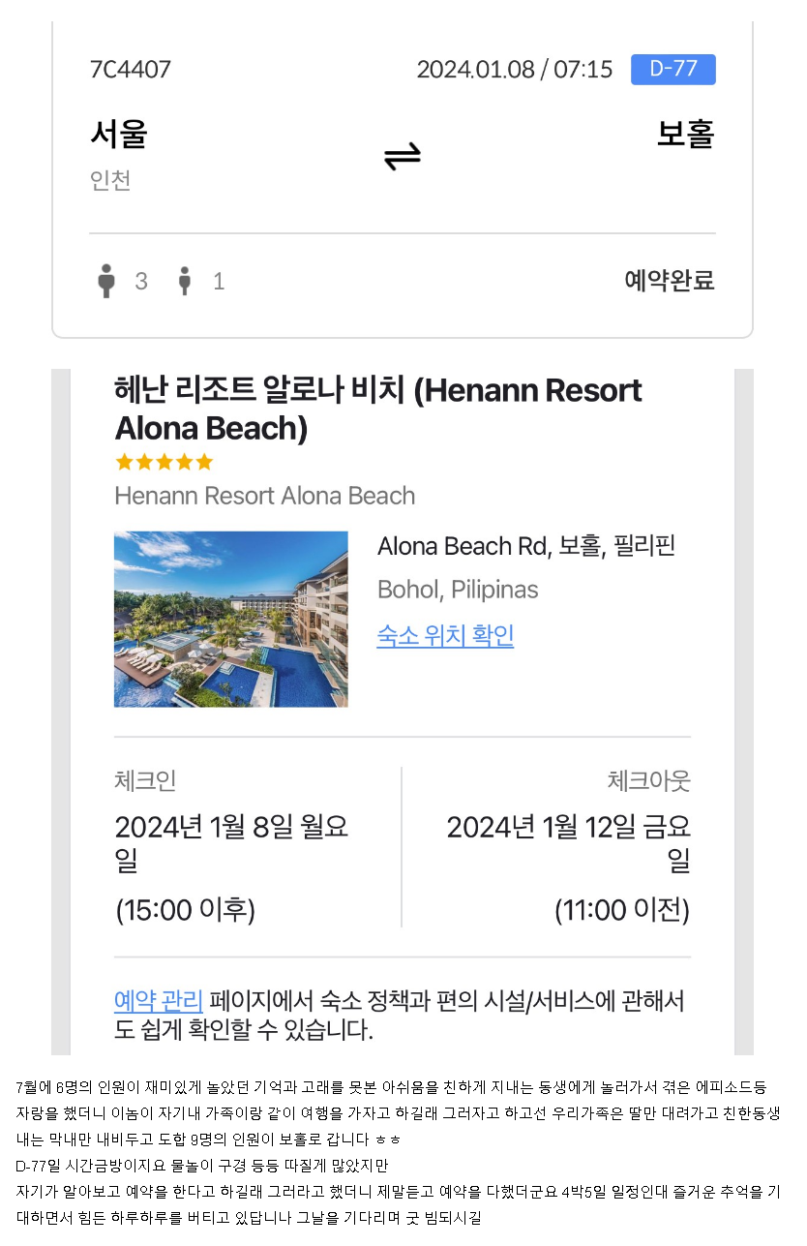Click the 예약완료 status text
Image resolution: width=807 pixels, height=1246 pixels.
[669, 281]
